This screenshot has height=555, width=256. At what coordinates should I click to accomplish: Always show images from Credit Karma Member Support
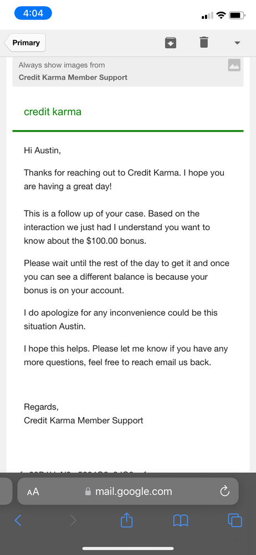coord(73,71)
